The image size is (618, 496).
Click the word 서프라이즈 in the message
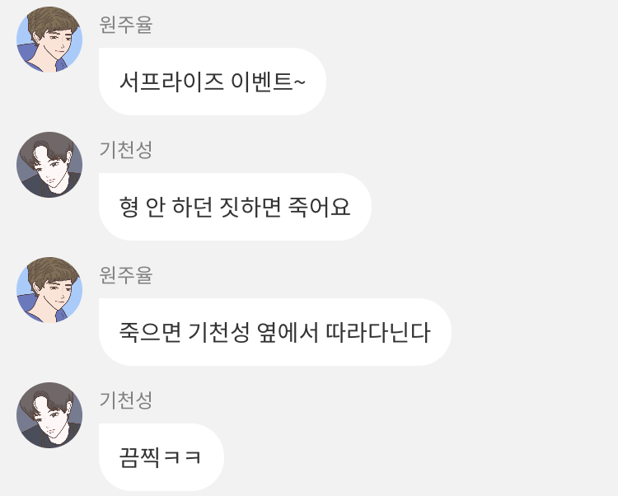[171, 82]
